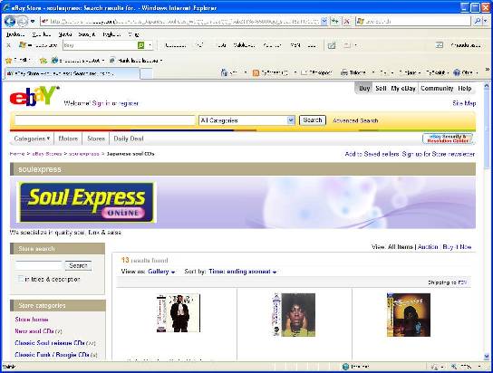Click the page scrollbar down arrow

tap(487, 357)
